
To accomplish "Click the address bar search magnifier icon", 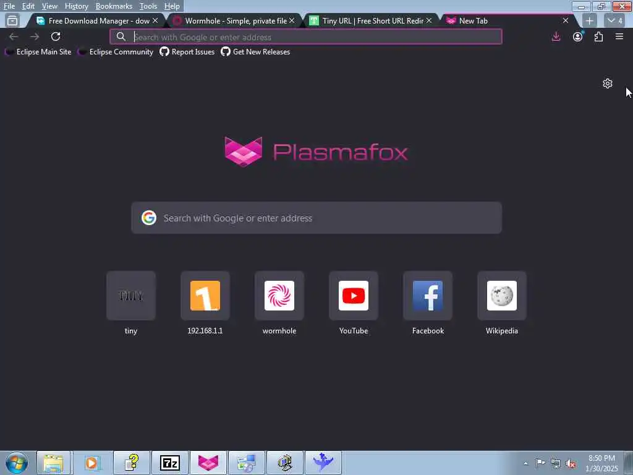I will tap(121, 36).
